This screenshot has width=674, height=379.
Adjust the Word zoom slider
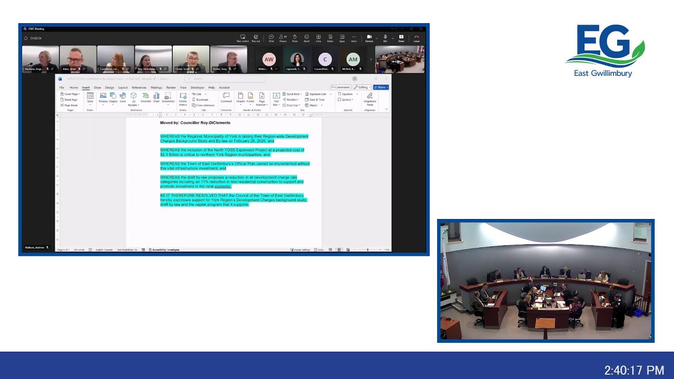tap(368, 250)
